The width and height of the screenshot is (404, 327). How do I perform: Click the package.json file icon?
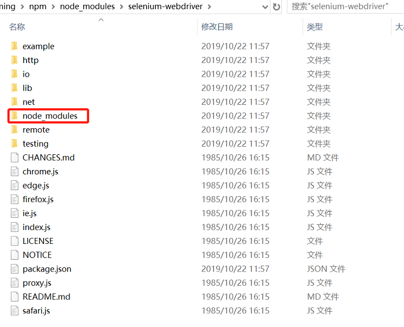tap(15, 269)
